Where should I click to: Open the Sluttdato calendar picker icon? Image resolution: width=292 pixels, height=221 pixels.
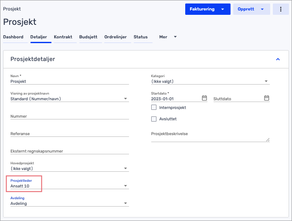[x=266, y=98]
